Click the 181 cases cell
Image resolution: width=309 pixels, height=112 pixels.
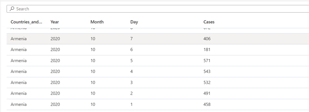click(x=207, y=49)
